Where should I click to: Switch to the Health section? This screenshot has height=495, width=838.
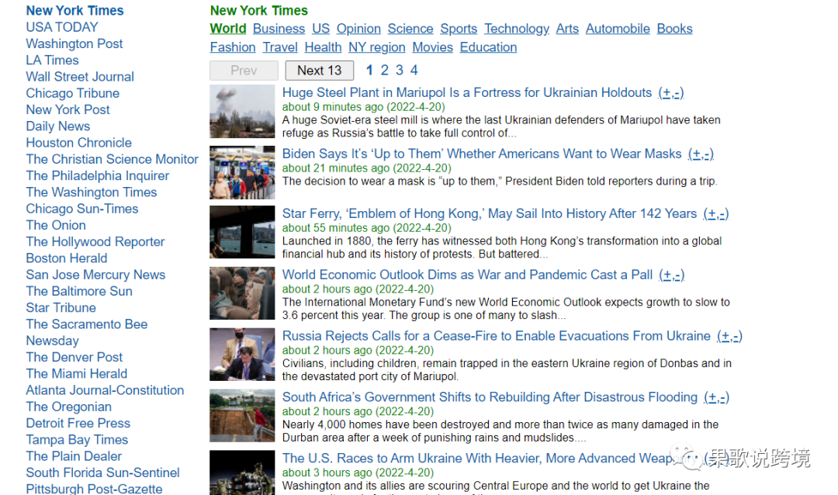[323, 47]
